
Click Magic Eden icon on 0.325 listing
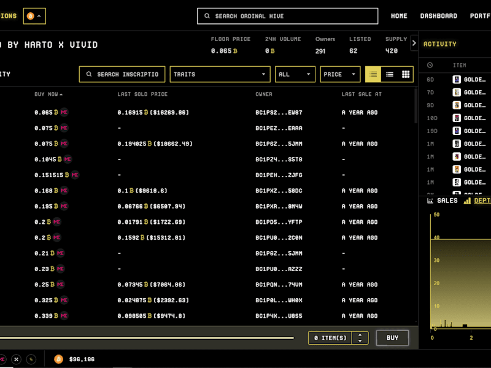coord(64,300)
